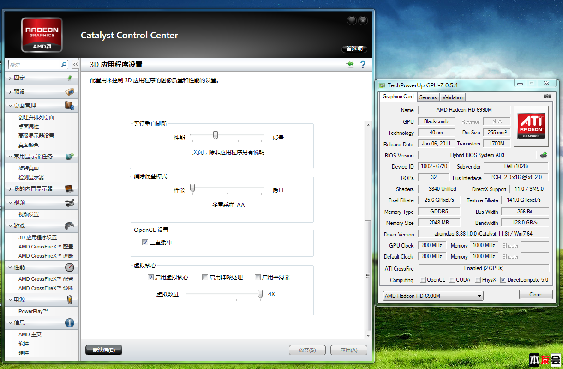Click the 消除混叠模式 slider thumb
The width and height of the screenshot is (563, 369).
point(193,188)
